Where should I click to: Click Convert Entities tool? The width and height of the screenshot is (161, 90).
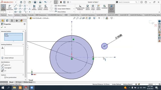(x=40, y=7)
